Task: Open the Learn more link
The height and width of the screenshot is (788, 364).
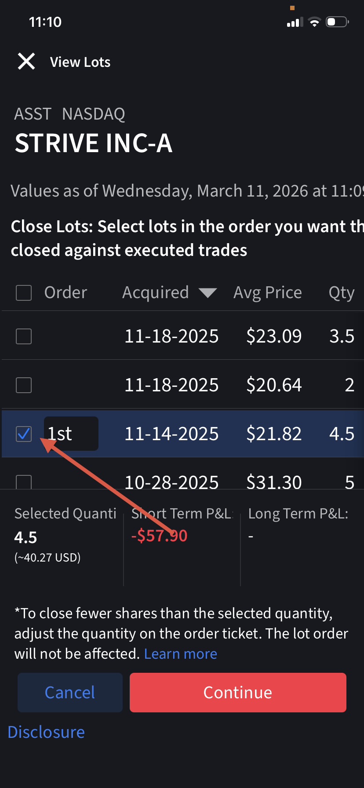Action: (x=181, y=654)
